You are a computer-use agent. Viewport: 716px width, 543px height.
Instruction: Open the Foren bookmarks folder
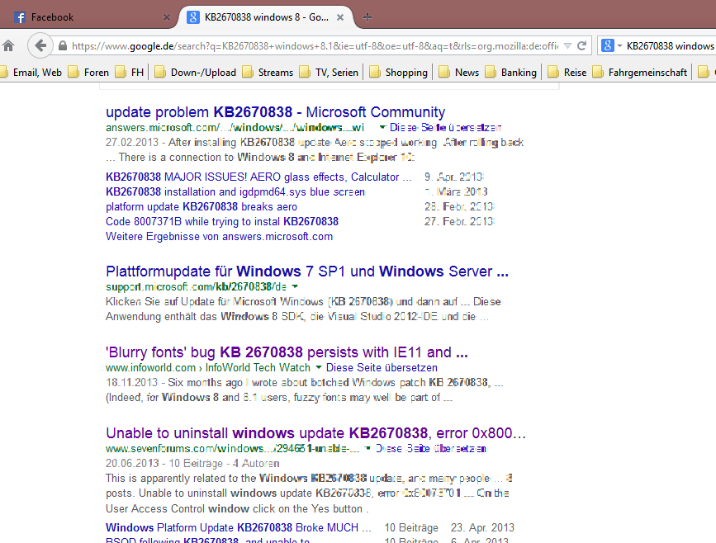[x=89, y=72]
